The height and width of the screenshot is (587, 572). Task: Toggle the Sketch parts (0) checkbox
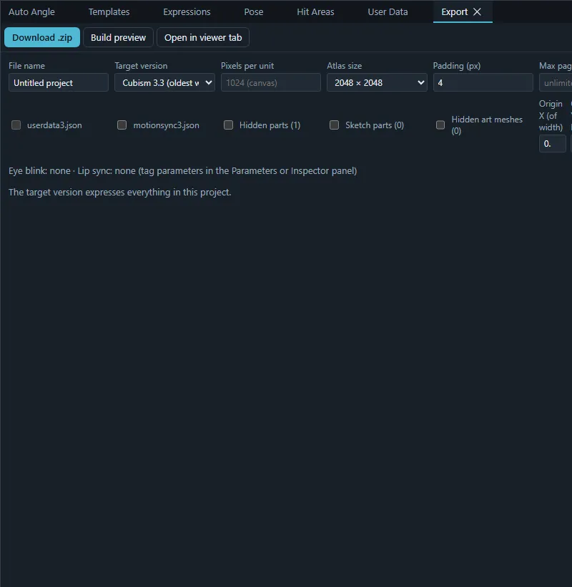point(334,125)
